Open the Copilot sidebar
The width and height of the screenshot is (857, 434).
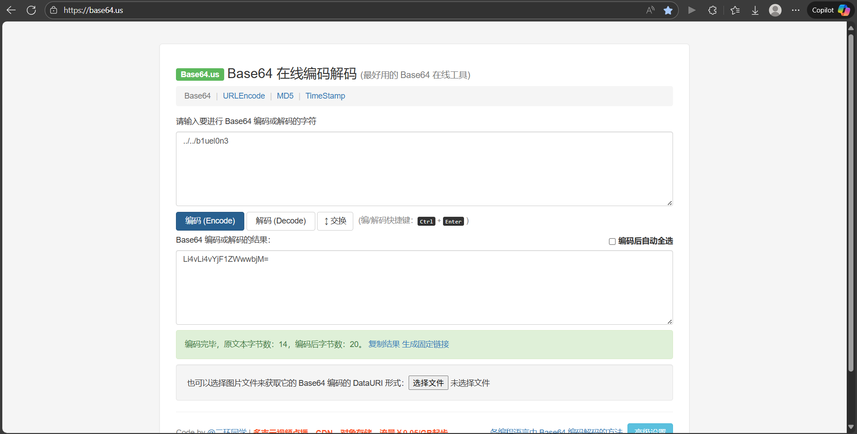831,10
